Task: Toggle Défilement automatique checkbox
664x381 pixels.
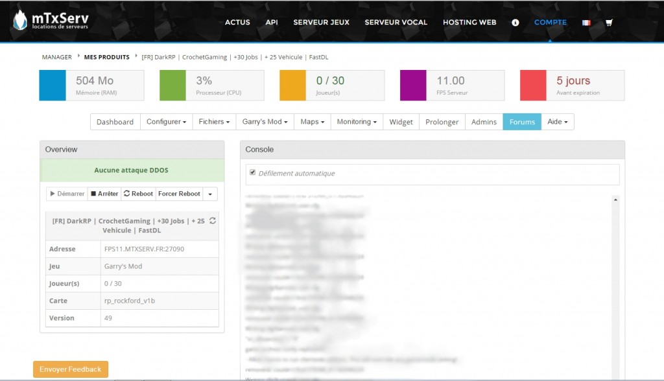Action: click(x=253, y=173)
